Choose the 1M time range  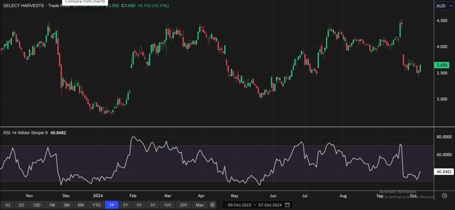tap(52, 205)
